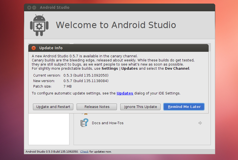
Task: Click the Android Studio window title text
Action: coord(55,7)
